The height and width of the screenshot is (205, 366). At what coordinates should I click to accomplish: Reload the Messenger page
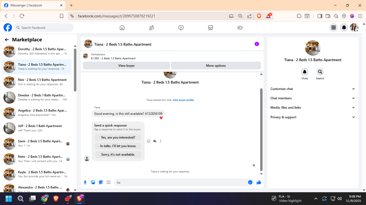coord(22,16)
